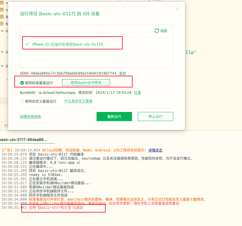The height and width of the screenshot is (226, 242).
Task: Click the round orange file icon in project tree
Action: tap(2, 24)
